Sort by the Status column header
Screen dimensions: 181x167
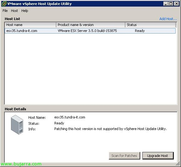(150, 25)
